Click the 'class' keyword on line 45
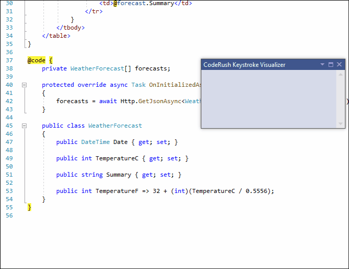 coord(76,126)
